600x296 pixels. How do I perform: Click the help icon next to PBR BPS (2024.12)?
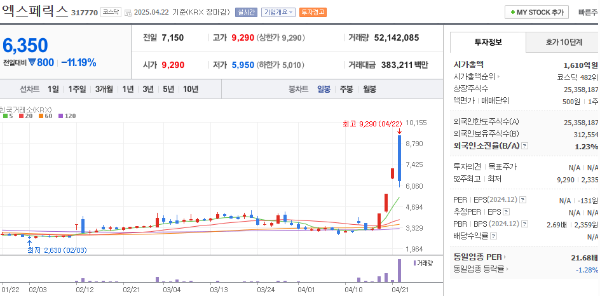pyautogui.click(x=524, y=224)
